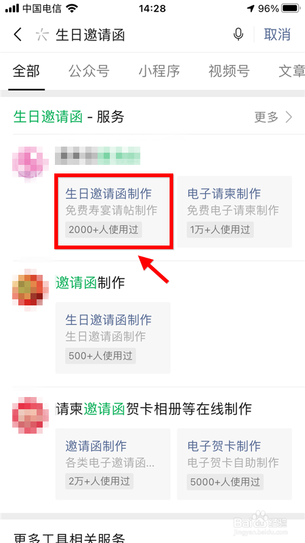This screenshot has height=543, width=305.
Task: Tap the back arrow icon
Action: (x=18, y=35)
